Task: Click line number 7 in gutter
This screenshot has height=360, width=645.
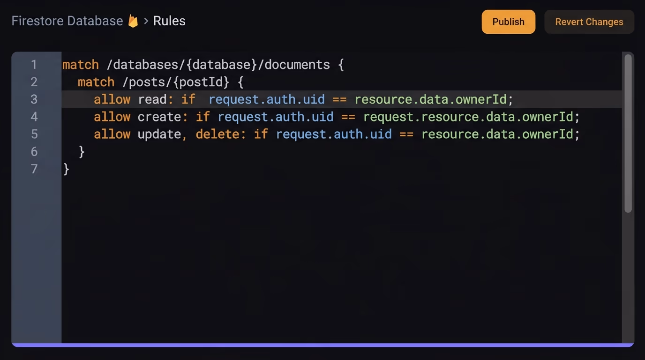Action: (x=34, y=169)
